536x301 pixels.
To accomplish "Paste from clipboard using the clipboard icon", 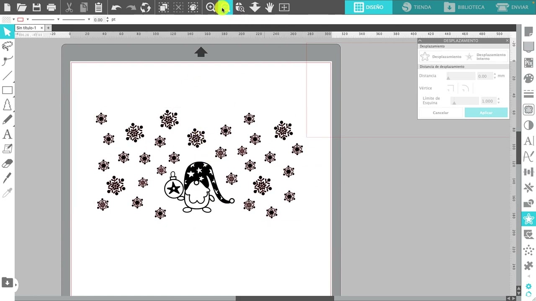I will tap(98, 7).
